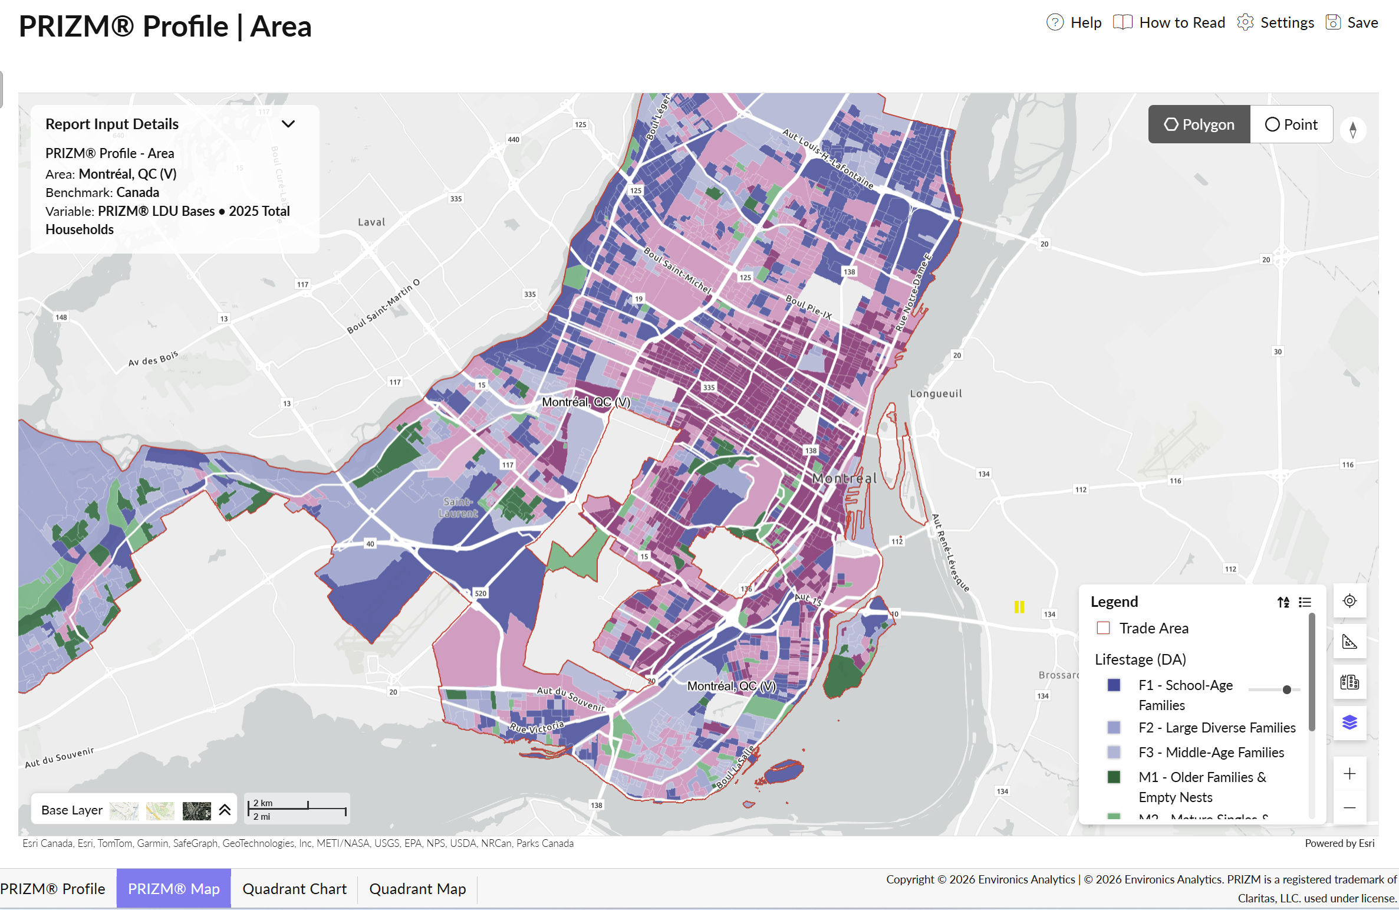Open the Quadrant Map tab
Image resolution: width=1399 pixels, height=910 pixels.
[x=417, y=889]
